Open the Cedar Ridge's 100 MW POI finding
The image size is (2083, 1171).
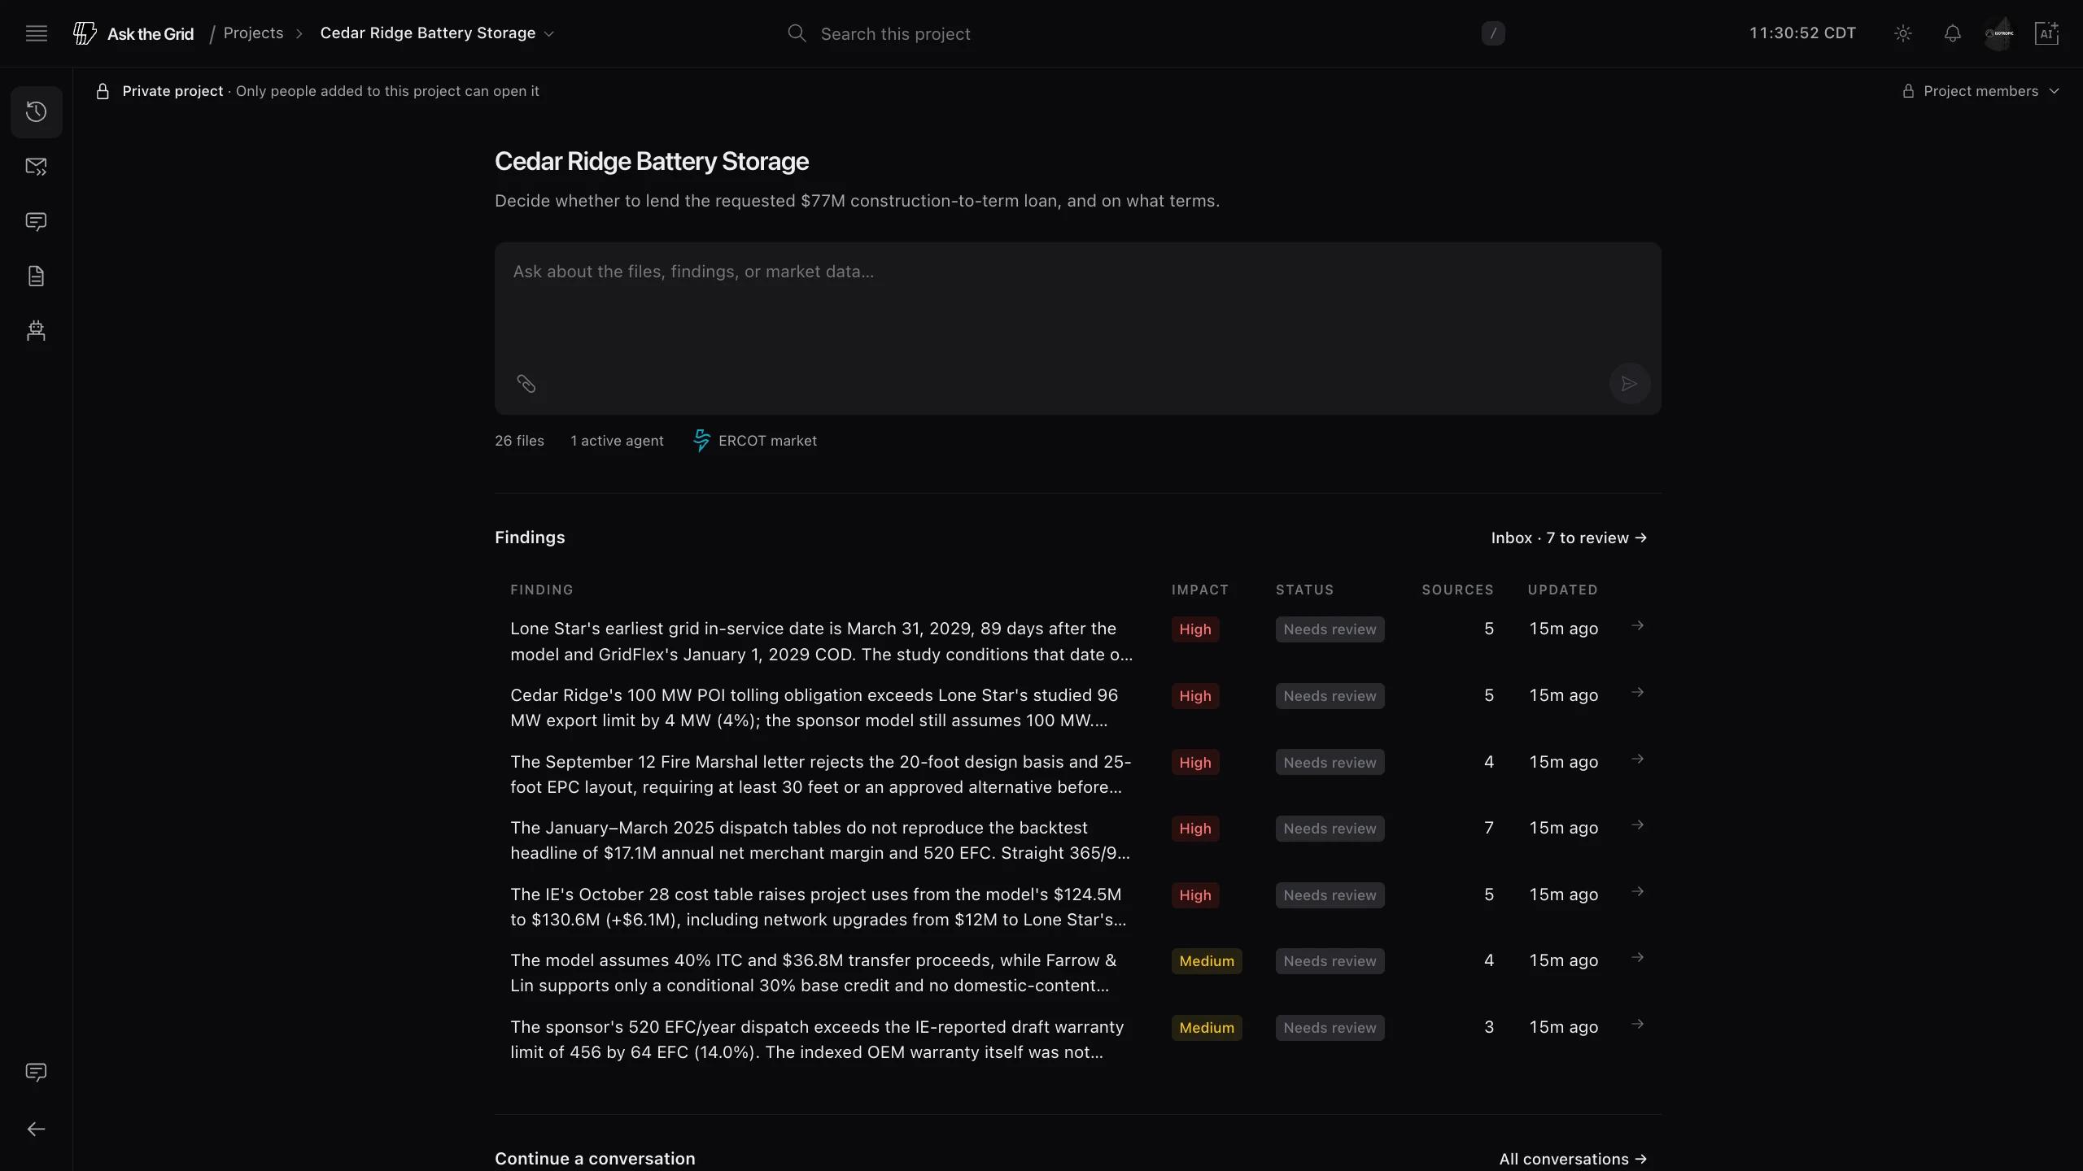[x=814, y=707]
